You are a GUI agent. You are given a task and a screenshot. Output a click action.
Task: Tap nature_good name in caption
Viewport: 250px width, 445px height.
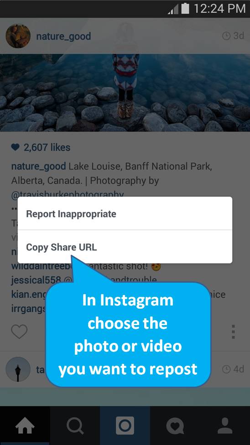(38, 166)
